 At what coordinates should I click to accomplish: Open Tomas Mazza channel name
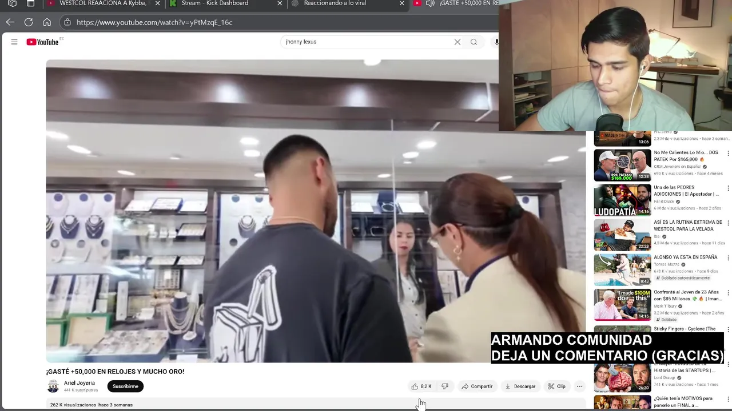(x=667, y=264)
